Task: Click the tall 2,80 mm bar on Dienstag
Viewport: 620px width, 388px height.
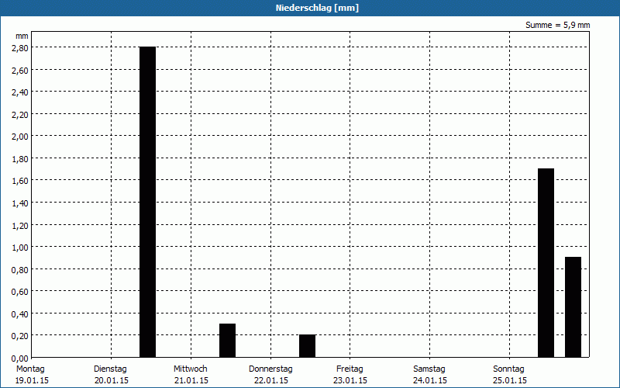Action: (148, 202)
